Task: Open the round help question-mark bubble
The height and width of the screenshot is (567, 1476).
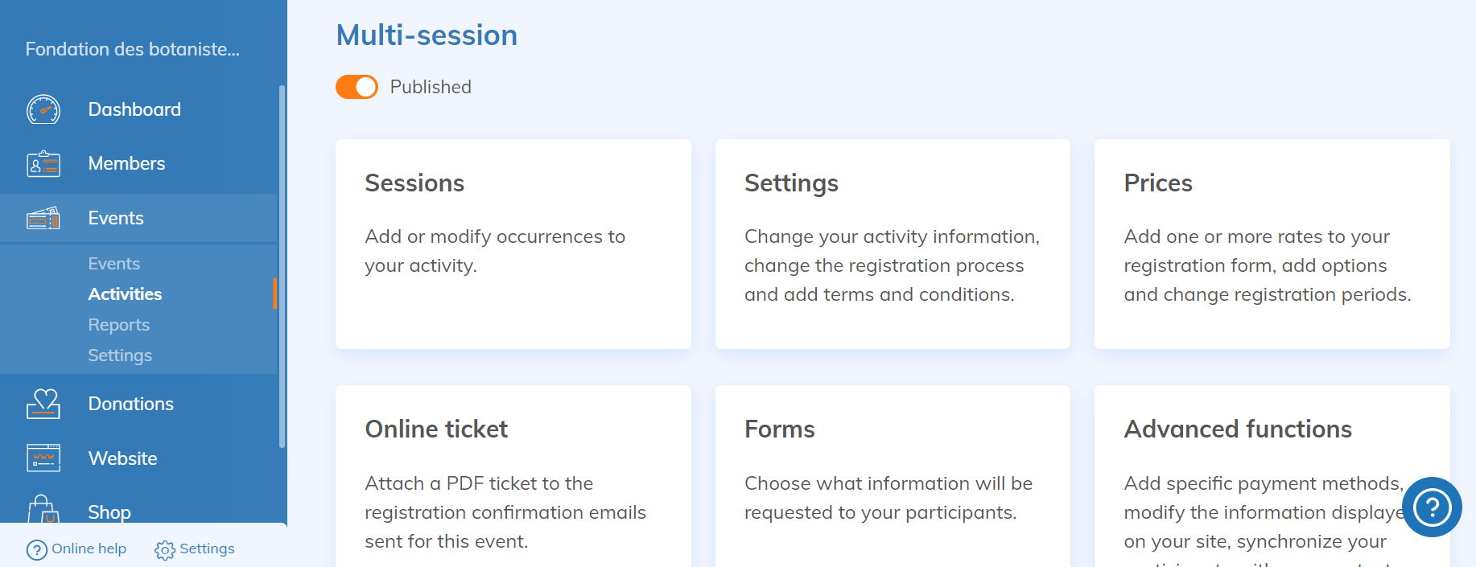Action: pyautogui.click(x=1432, y=507)
